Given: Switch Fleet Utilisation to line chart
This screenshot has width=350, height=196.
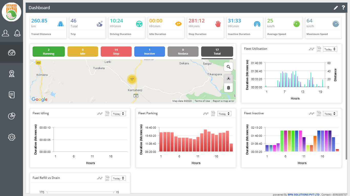Looking at the screenshot, I should [x=312, y=49].
